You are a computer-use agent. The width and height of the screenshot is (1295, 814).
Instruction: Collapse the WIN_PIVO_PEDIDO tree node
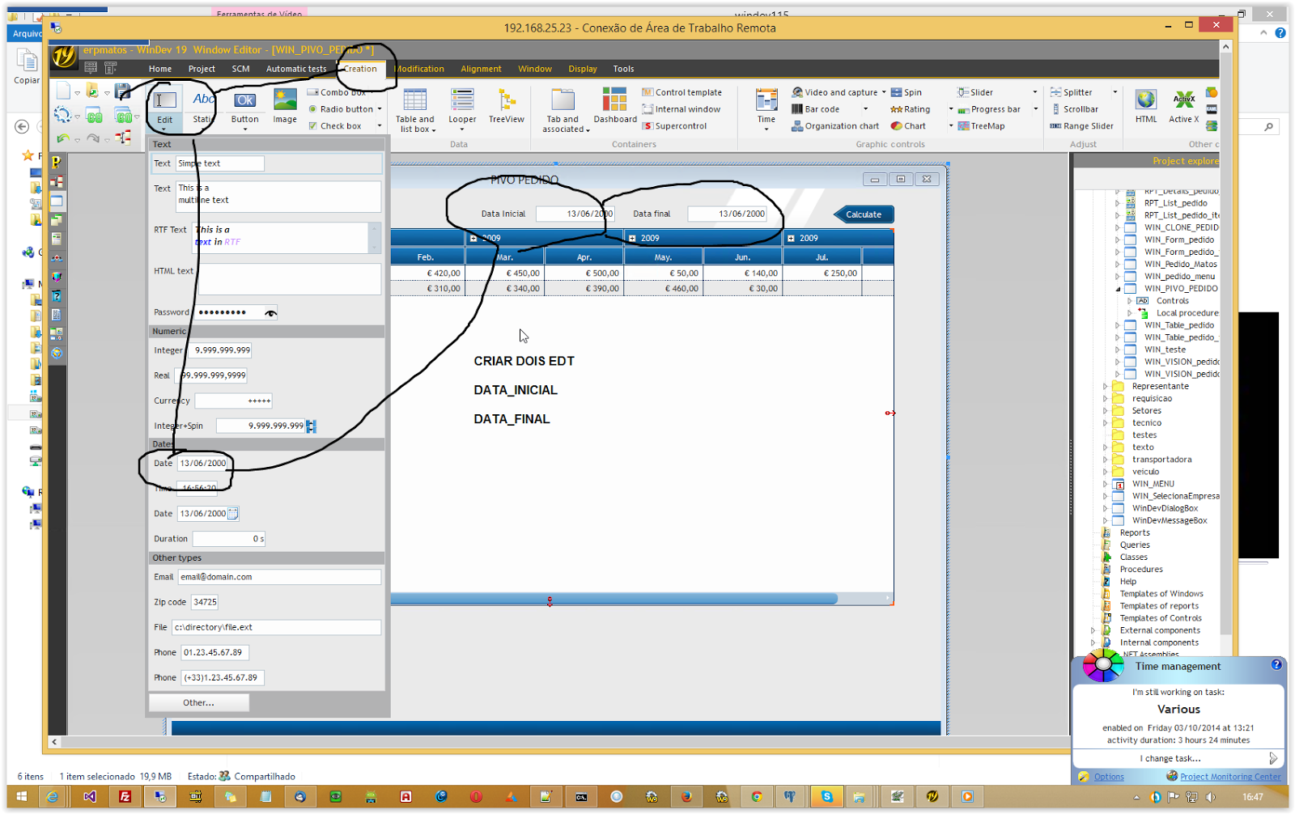click(1118, 288)
